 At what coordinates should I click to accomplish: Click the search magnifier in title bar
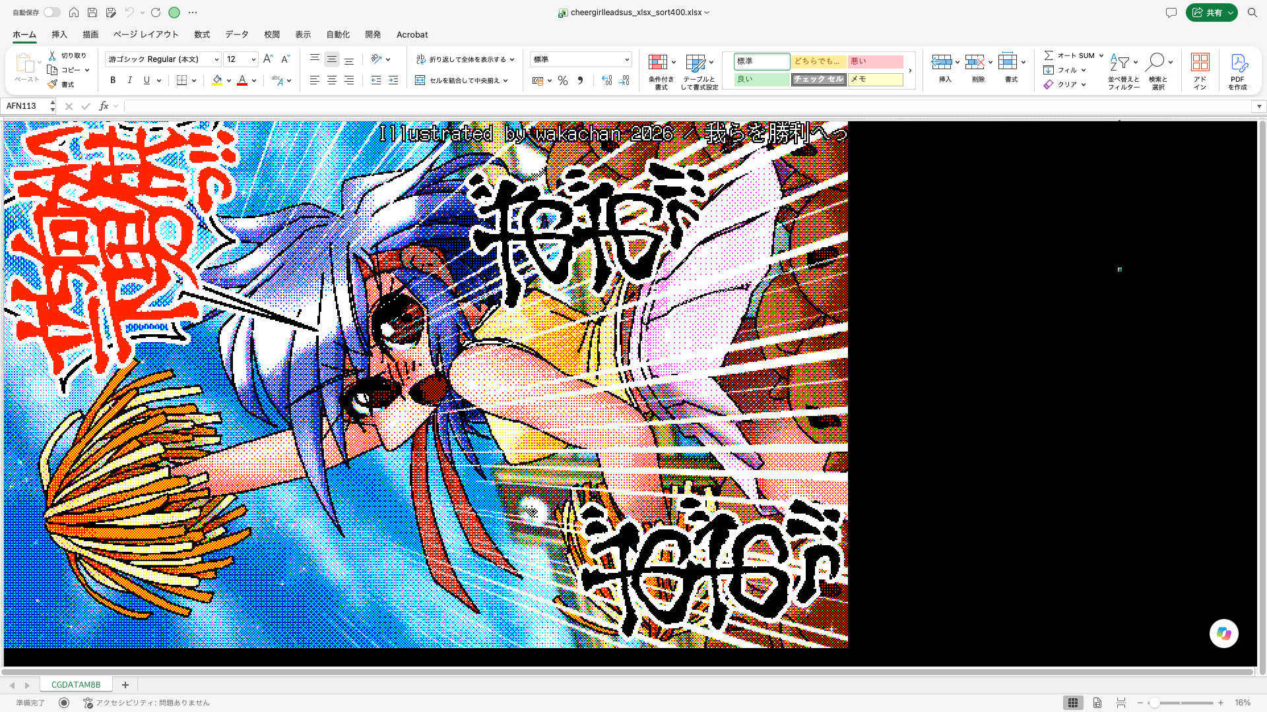tap(1252, 13)
